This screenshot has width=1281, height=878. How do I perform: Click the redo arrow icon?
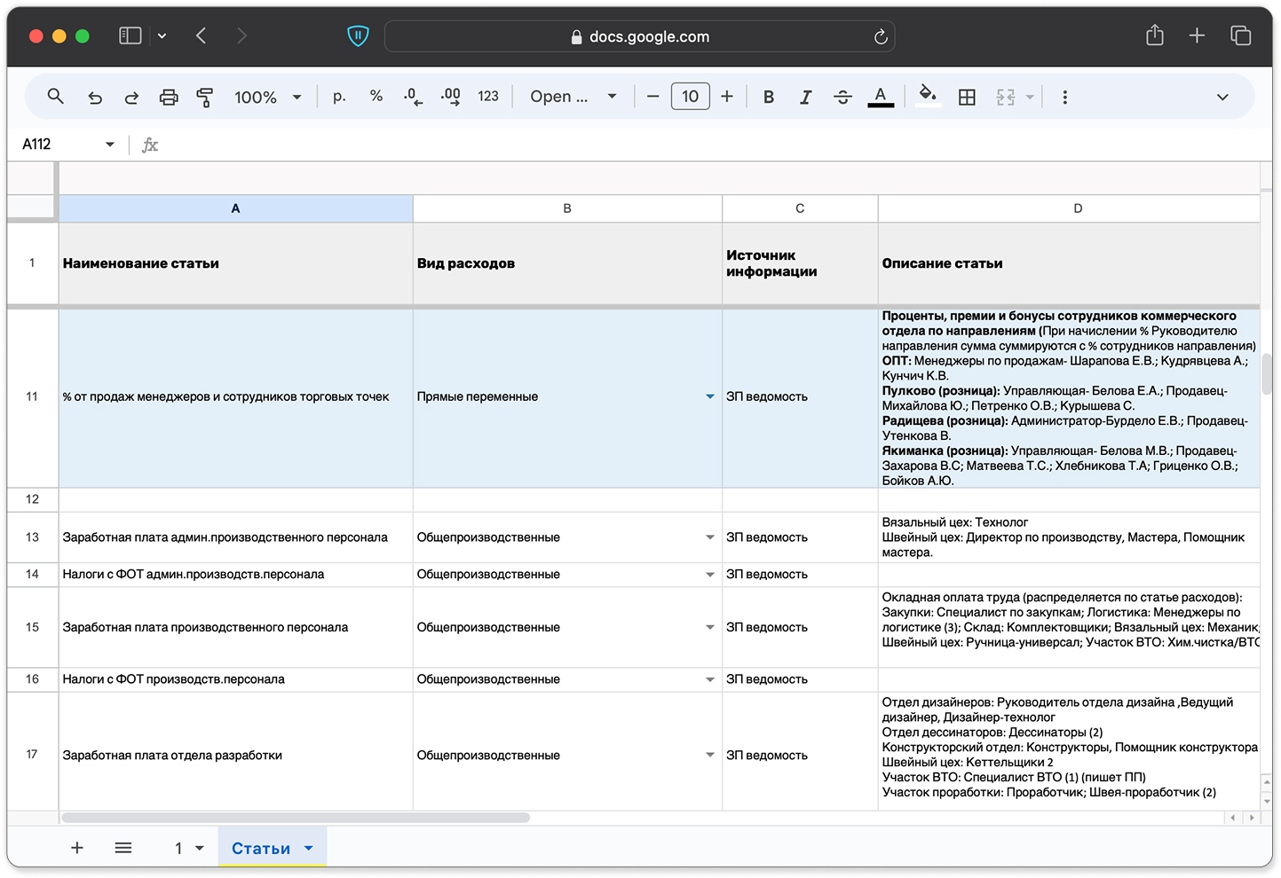[131, 98]
